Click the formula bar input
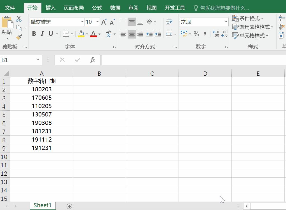This screenshot has width=286, height=210. click(x=194, y=60)
